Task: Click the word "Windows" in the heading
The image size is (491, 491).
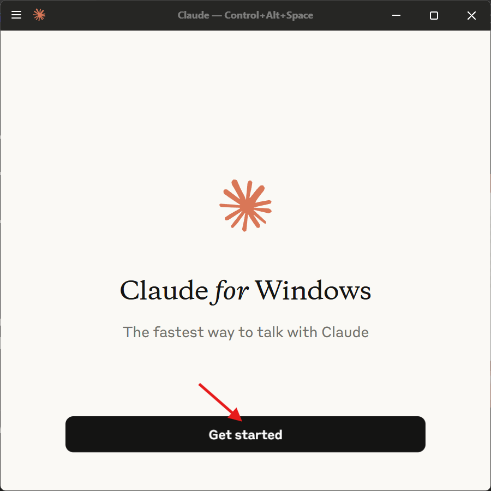Action: click(314, 290)
